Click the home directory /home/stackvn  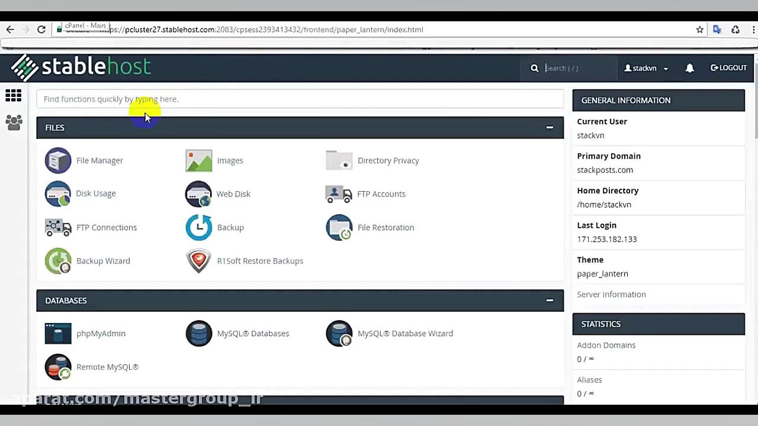point(604,204)
